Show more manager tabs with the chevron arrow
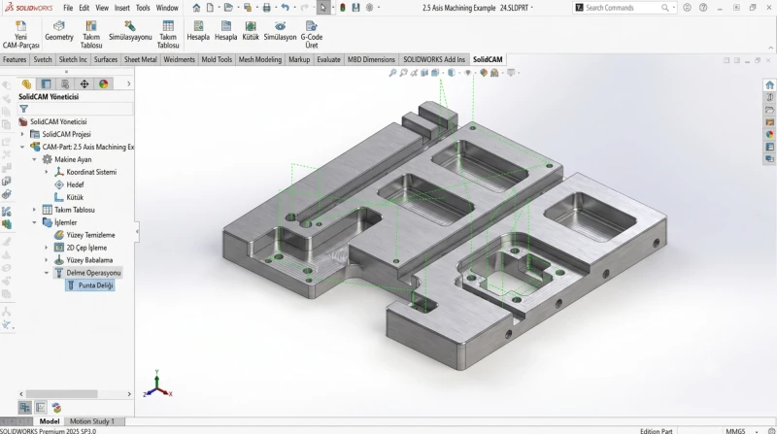This screenshot has width=777, height=434. (129, 83)
